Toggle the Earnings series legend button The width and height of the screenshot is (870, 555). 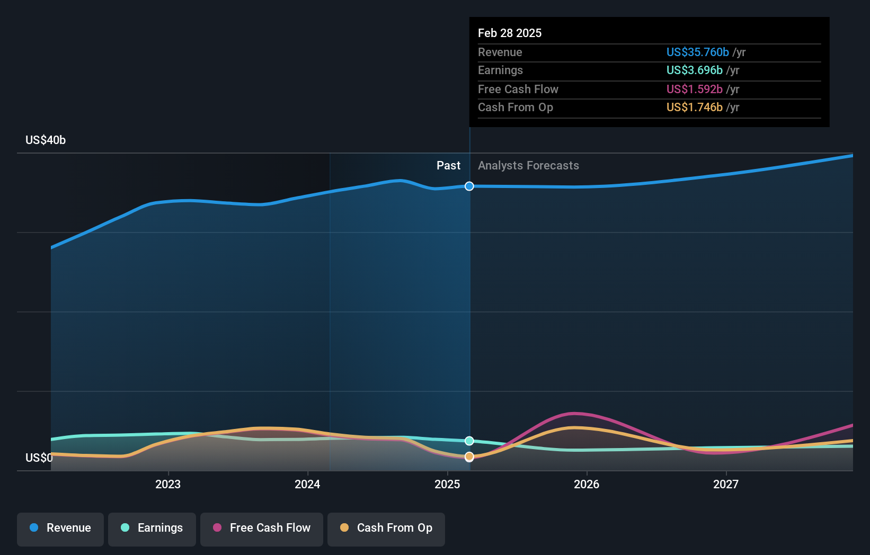(x=152, y=529)
